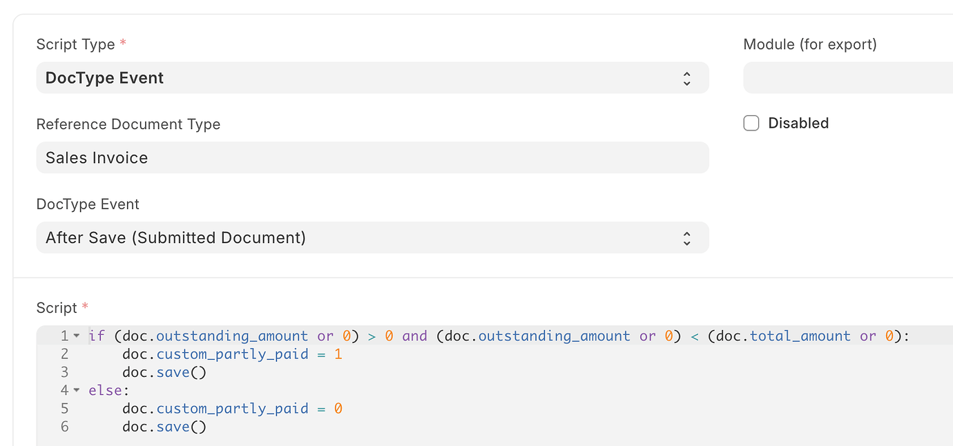Collapse the if block using line 1 fold triangle

tap(76, 336)
